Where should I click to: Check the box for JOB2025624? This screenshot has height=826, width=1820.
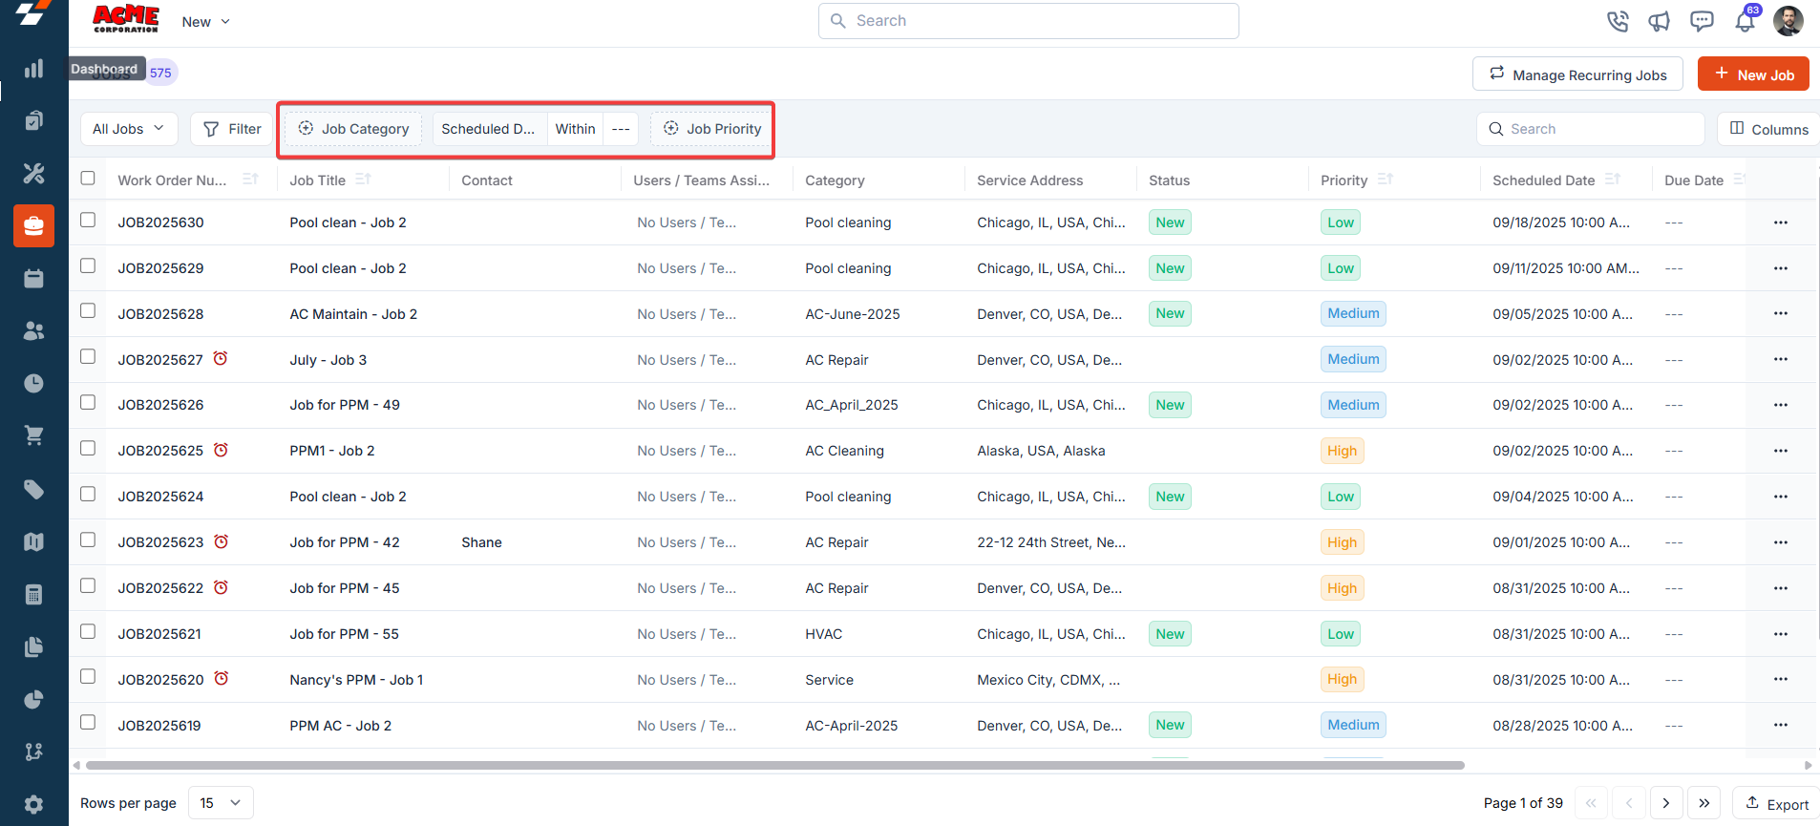(x=88, y=494)
